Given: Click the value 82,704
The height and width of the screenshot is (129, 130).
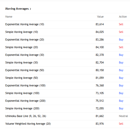Looking at the screenshot, I should [x=100, y=62].
